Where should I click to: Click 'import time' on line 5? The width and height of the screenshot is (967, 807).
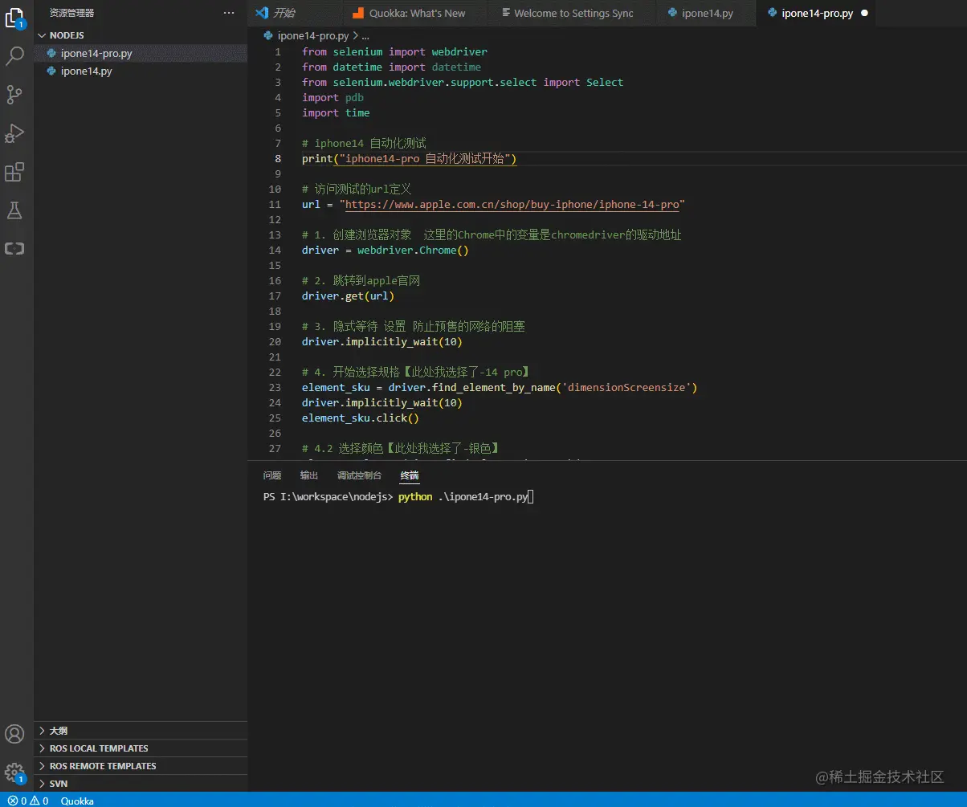tap(336, 113)
